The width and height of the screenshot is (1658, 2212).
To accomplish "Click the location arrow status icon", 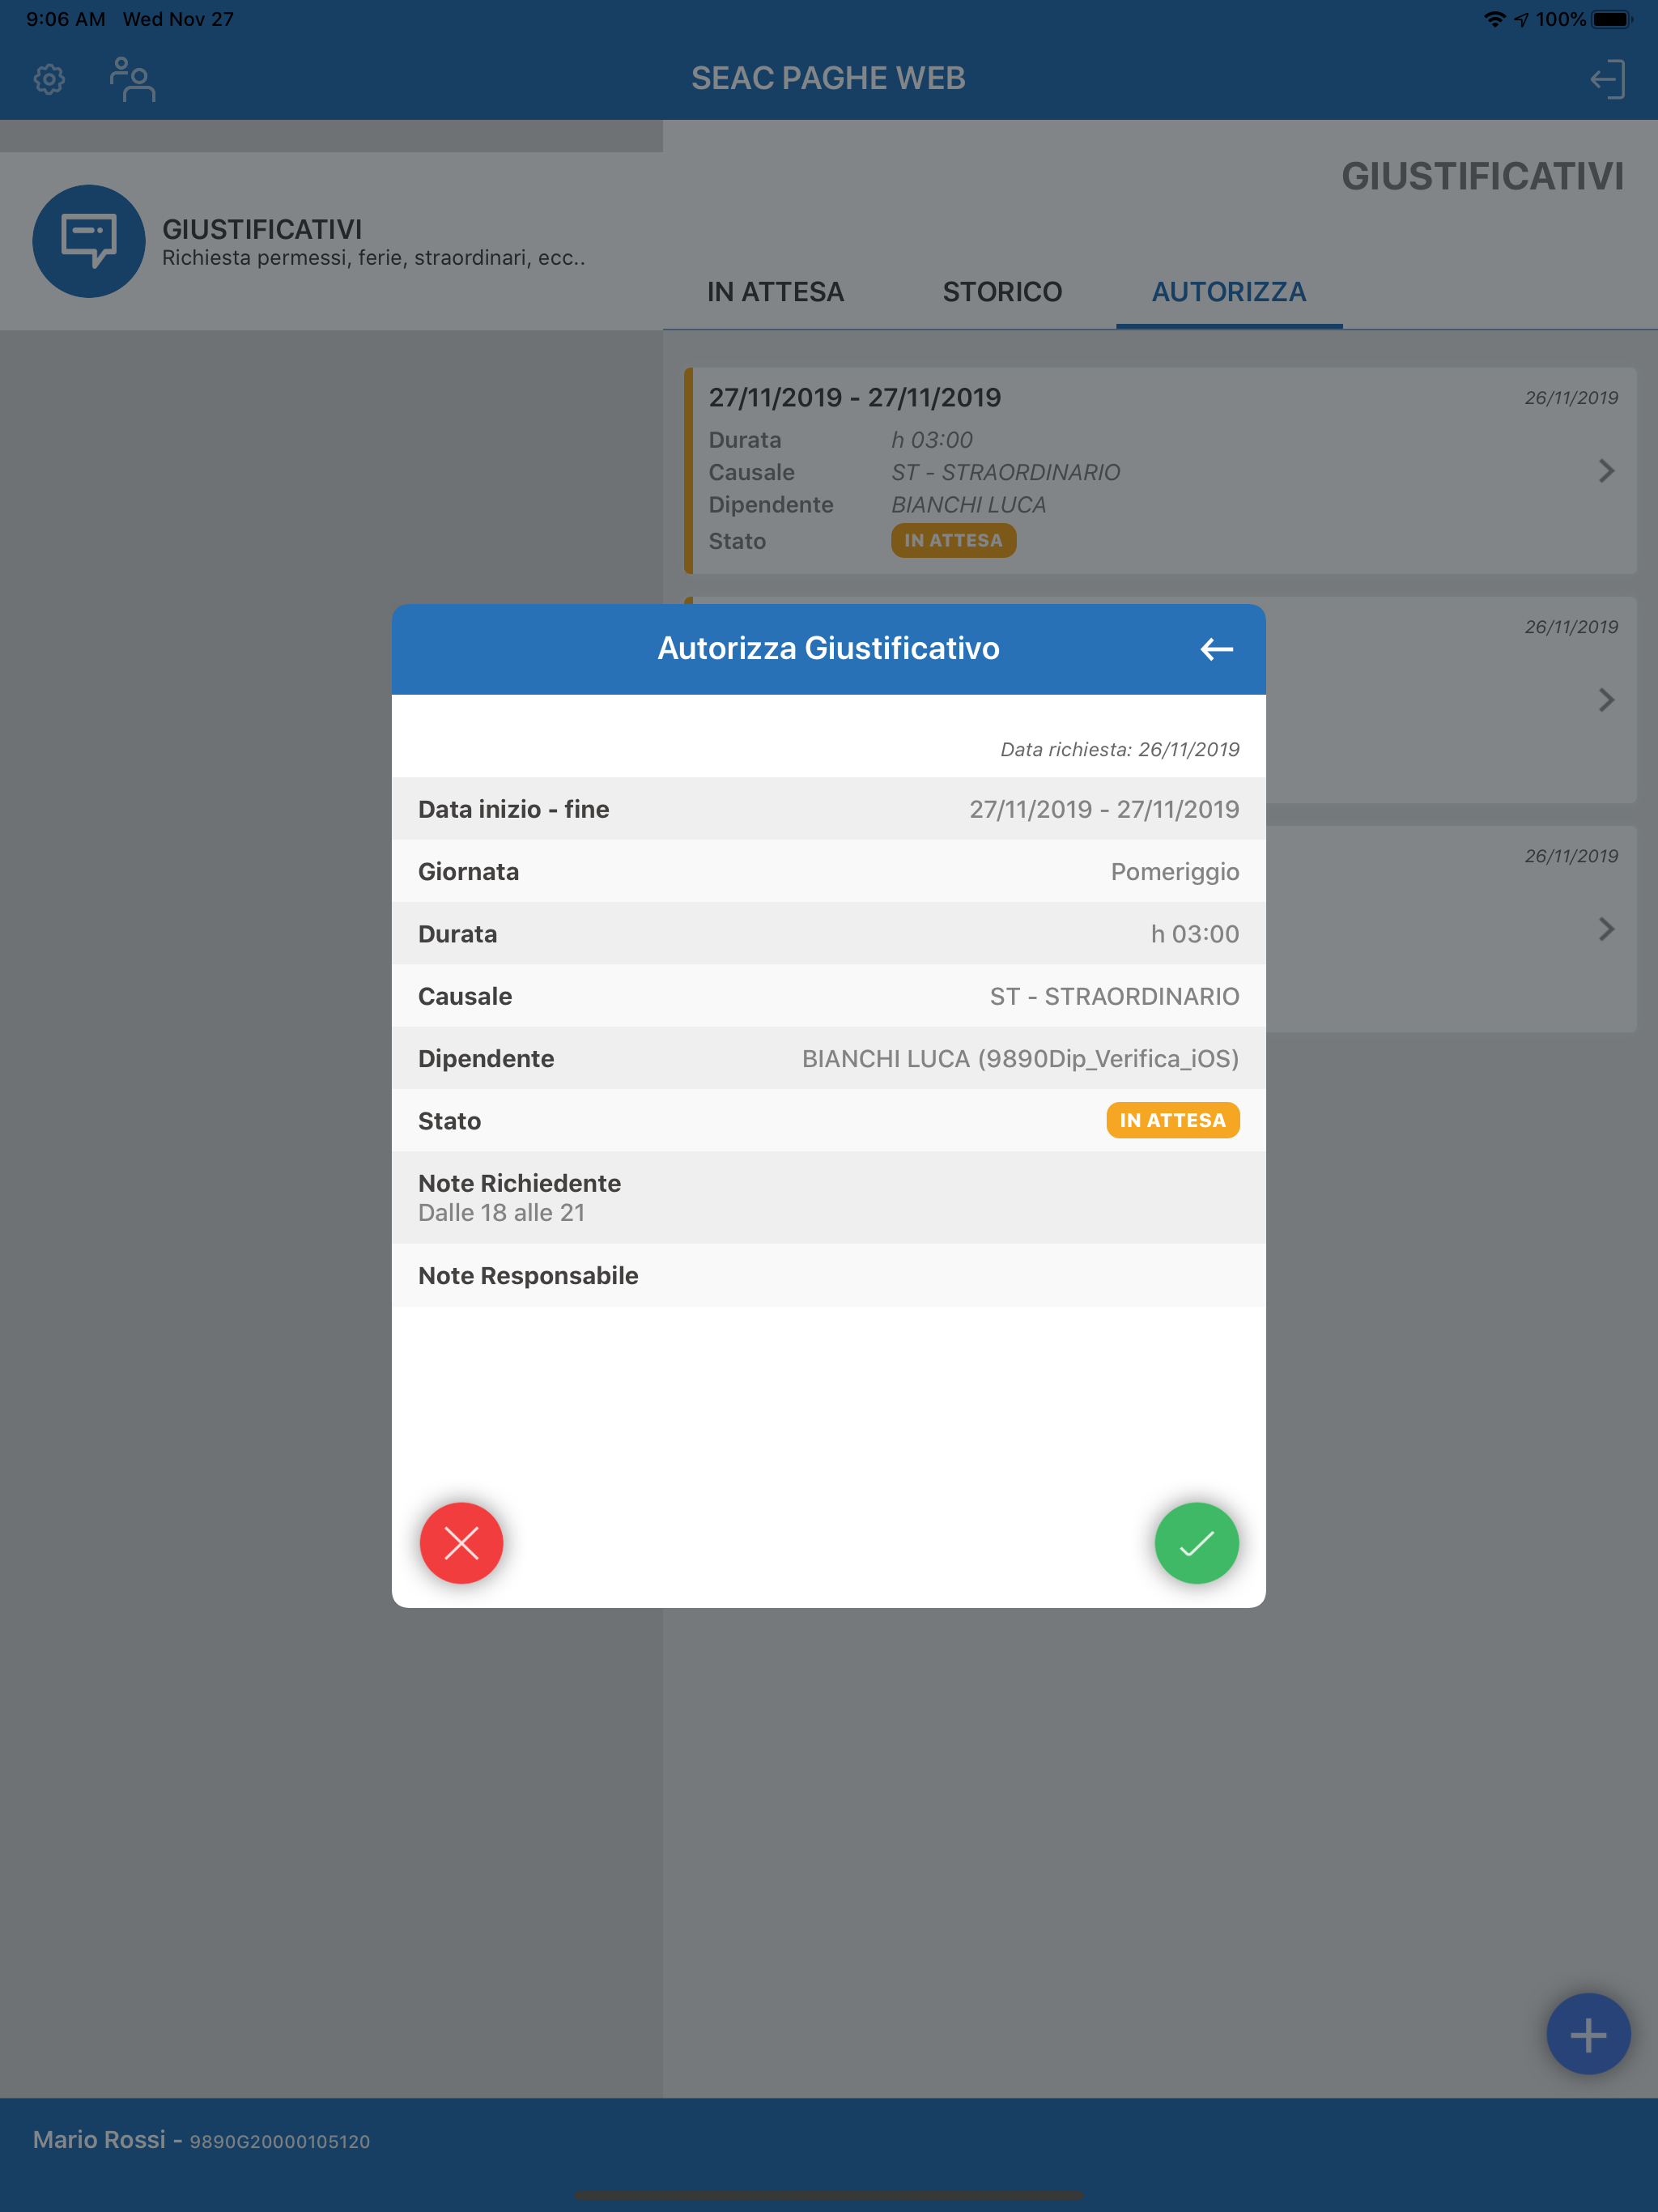I will pos(1521,19).
